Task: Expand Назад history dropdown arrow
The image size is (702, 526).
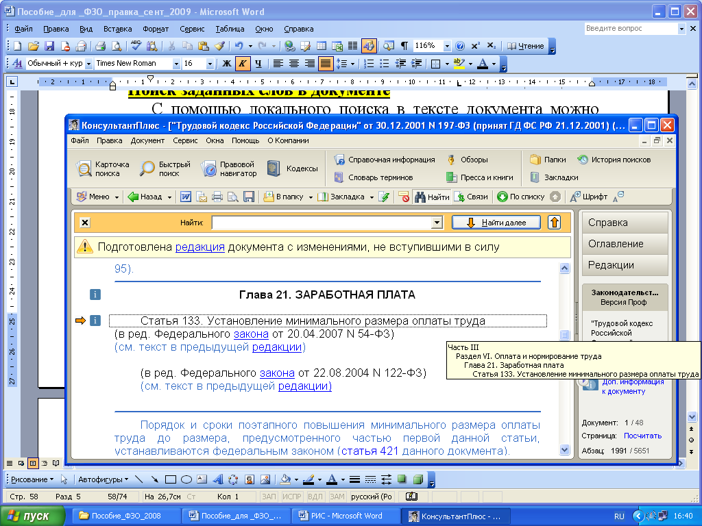Action: (169, 197)
